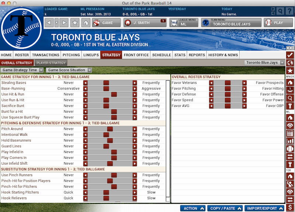Open the manager inbox tray icon in the sidebar
Screen dimensions: 295x212
tap(290, 90)
